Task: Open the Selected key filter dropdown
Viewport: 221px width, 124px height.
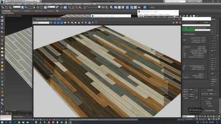Action: [188, 116]
